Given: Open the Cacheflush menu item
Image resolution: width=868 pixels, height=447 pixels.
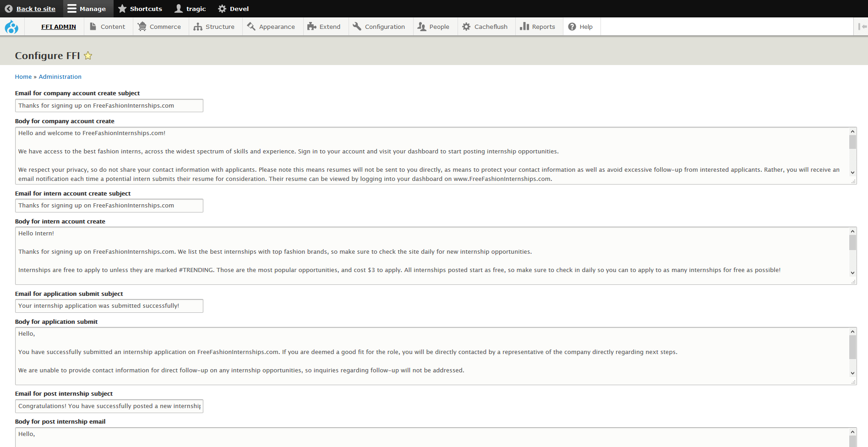Looking at the screenshot, I should click(x=491, y=27).
